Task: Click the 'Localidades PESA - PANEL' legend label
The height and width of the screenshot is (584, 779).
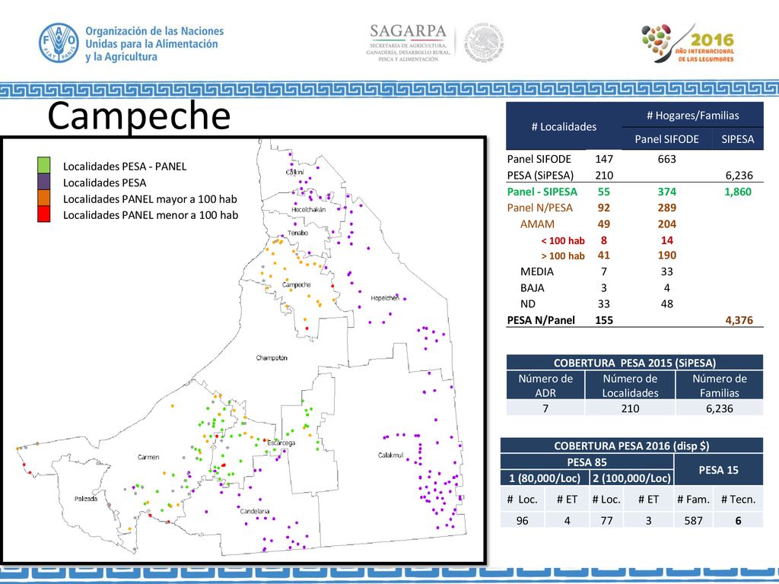Action: [125, 167]
